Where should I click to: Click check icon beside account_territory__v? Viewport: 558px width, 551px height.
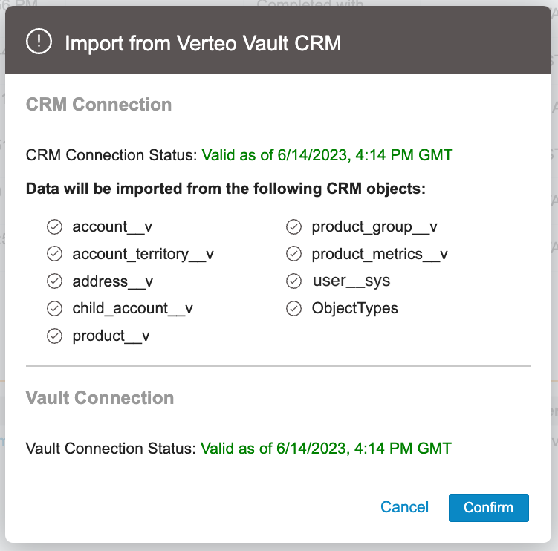coord(54,254)
